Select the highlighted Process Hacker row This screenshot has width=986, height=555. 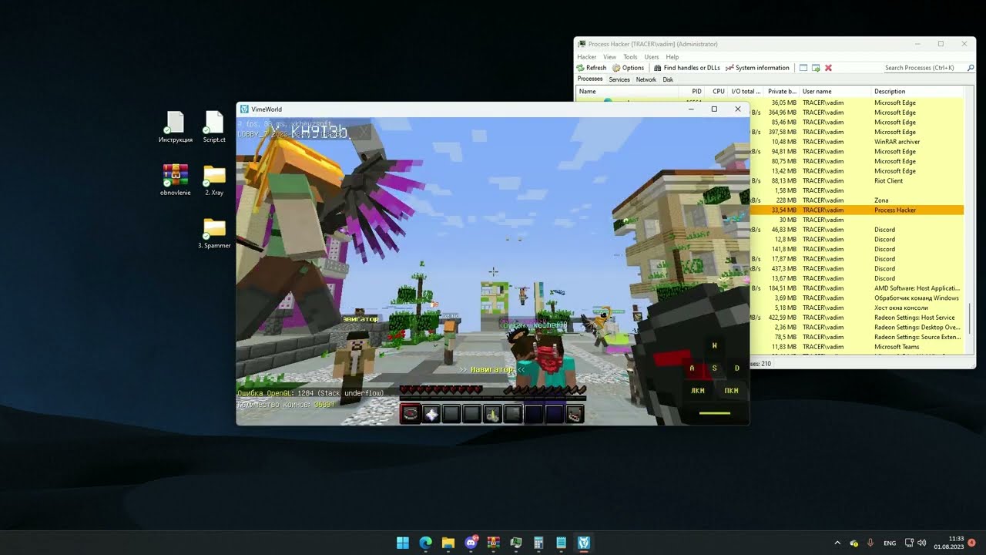pyautogui.click(x=857, y=210)
